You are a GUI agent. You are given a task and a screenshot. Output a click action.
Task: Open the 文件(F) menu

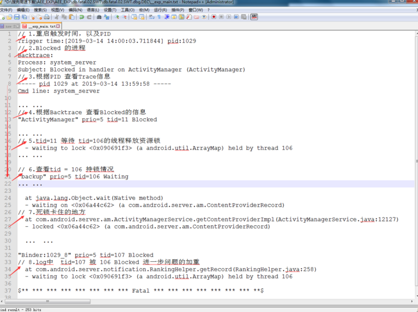coord(6,10)
